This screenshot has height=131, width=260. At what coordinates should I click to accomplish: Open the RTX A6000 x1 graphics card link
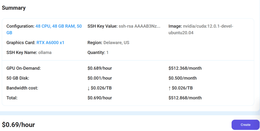coord(50,43)
